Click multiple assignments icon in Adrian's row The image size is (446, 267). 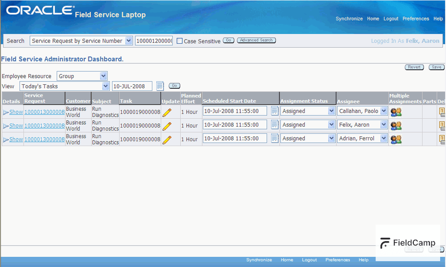point(396,139)
